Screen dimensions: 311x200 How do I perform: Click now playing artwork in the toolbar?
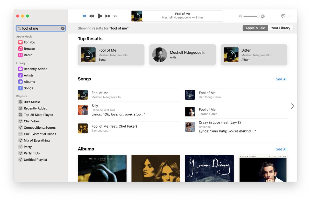click(x=137, y=16)
